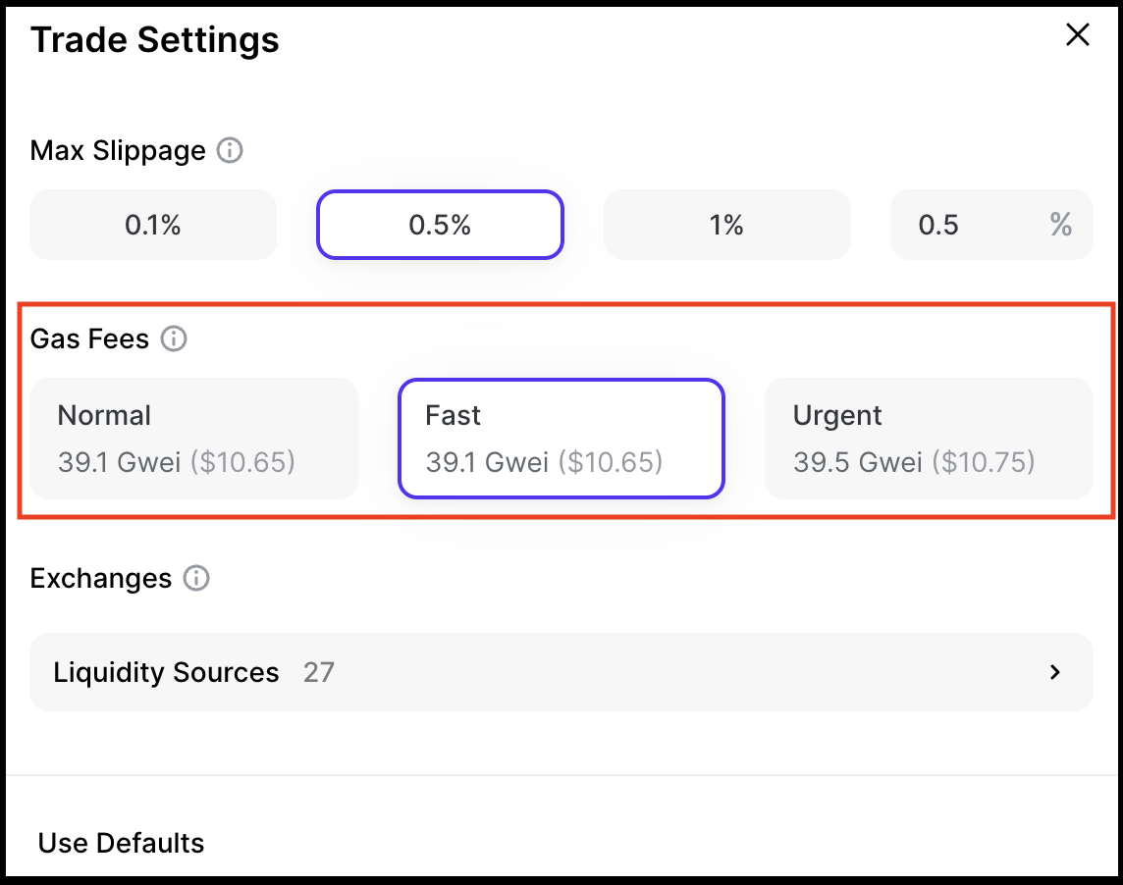Click the Gas Fees info icon

[174, 339]
